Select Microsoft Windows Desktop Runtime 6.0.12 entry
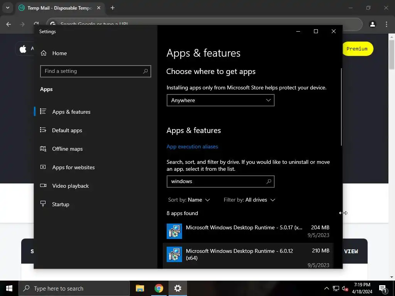 248,256
